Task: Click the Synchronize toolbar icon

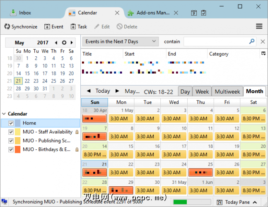Action: 7,26
